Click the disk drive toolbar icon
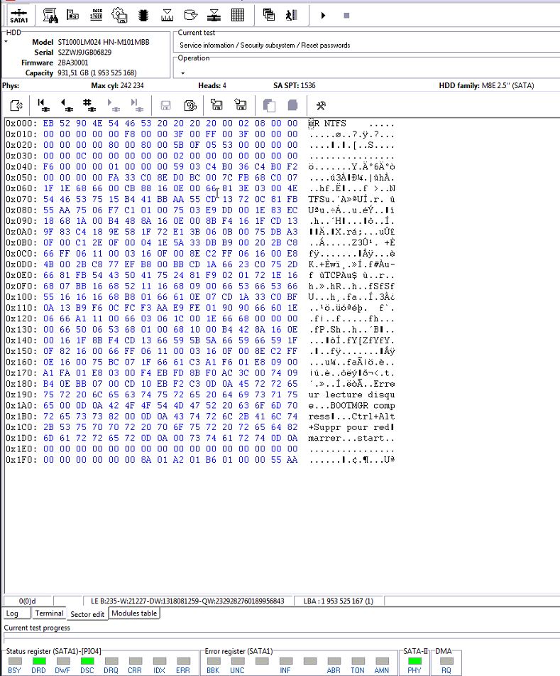This screenshot has height=676, width=560. pos(190,15)
